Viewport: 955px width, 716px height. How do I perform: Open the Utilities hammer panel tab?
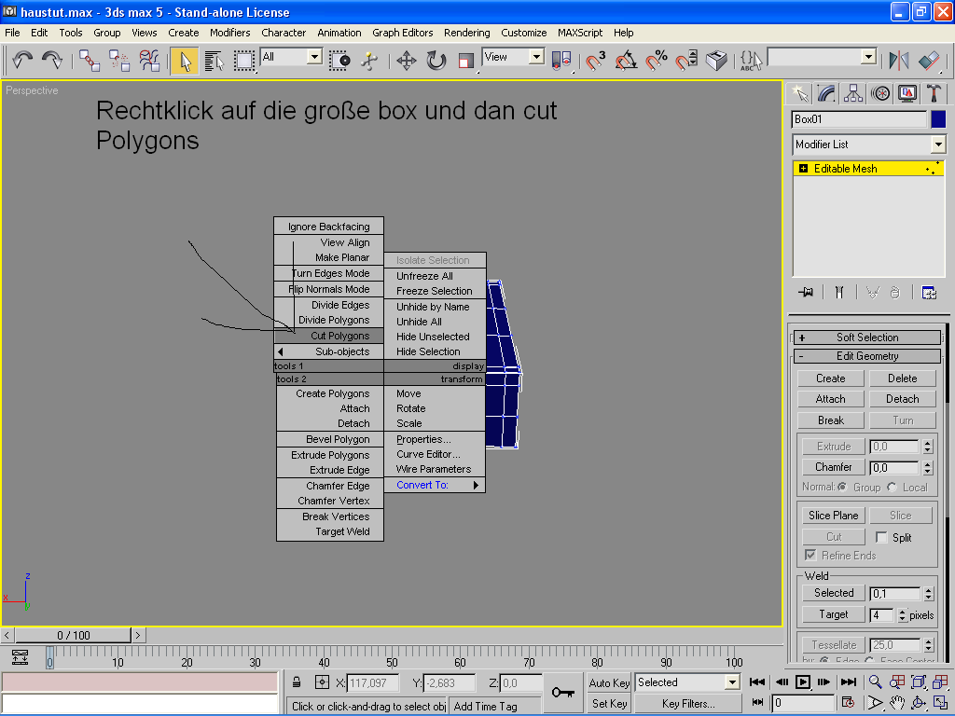pyautogui.click(x=934, y=93)
